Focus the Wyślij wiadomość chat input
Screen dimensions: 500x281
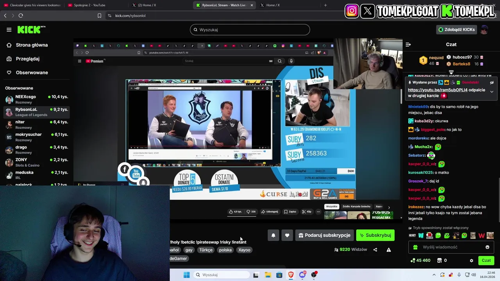point(451,247)
